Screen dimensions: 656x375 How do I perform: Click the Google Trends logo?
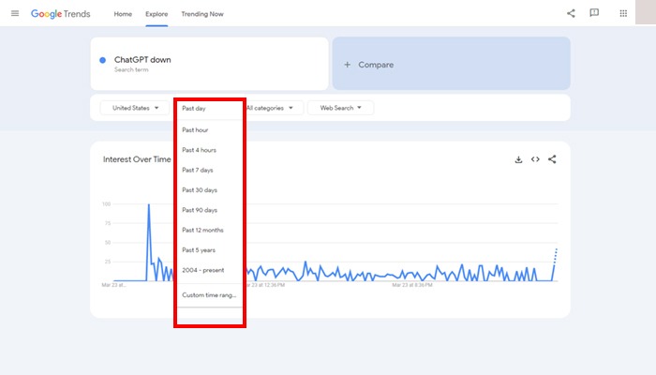61,14
